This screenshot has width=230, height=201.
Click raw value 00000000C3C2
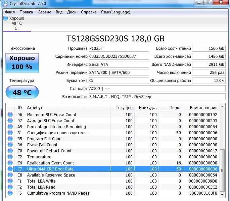(x=203, y=187)
